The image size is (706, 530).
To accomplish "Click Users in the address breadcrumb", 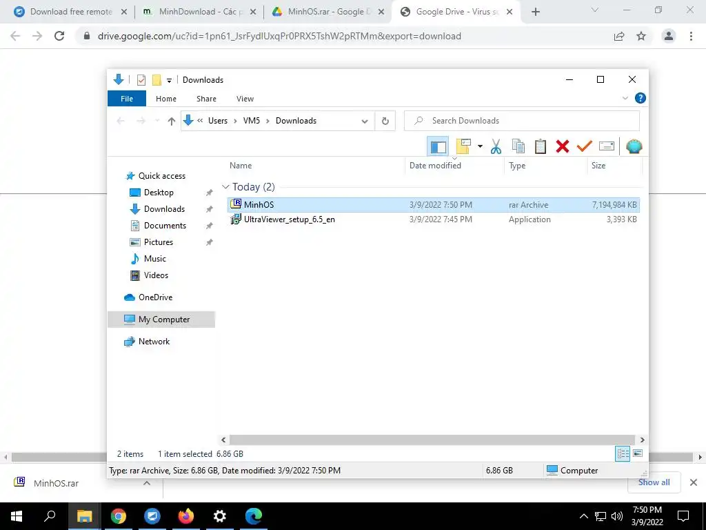I will [x=217, y=121].
